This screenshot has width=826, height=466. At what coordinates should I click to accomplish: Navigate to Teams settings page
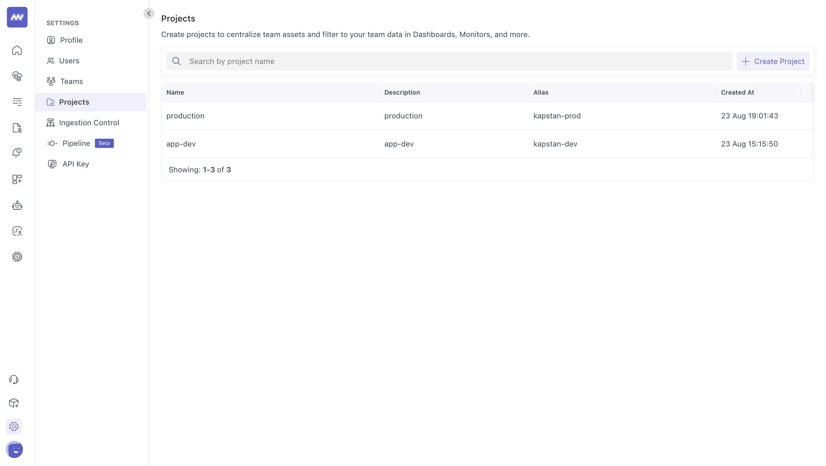click(71, 81)
